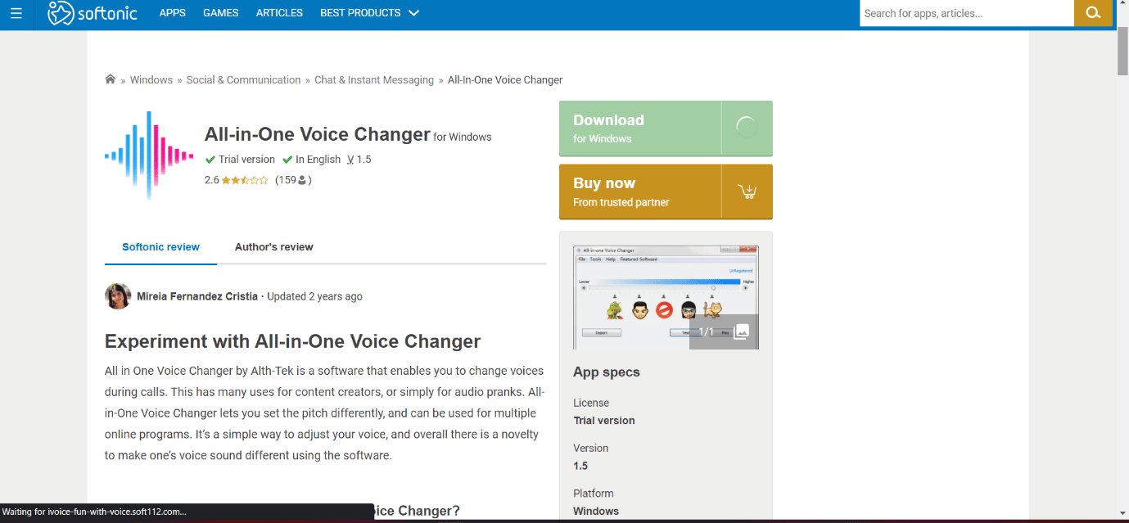Go to the home breadcrumb icon
The height and width of the screenshot is (523, 1129).
tap(111, 79)
